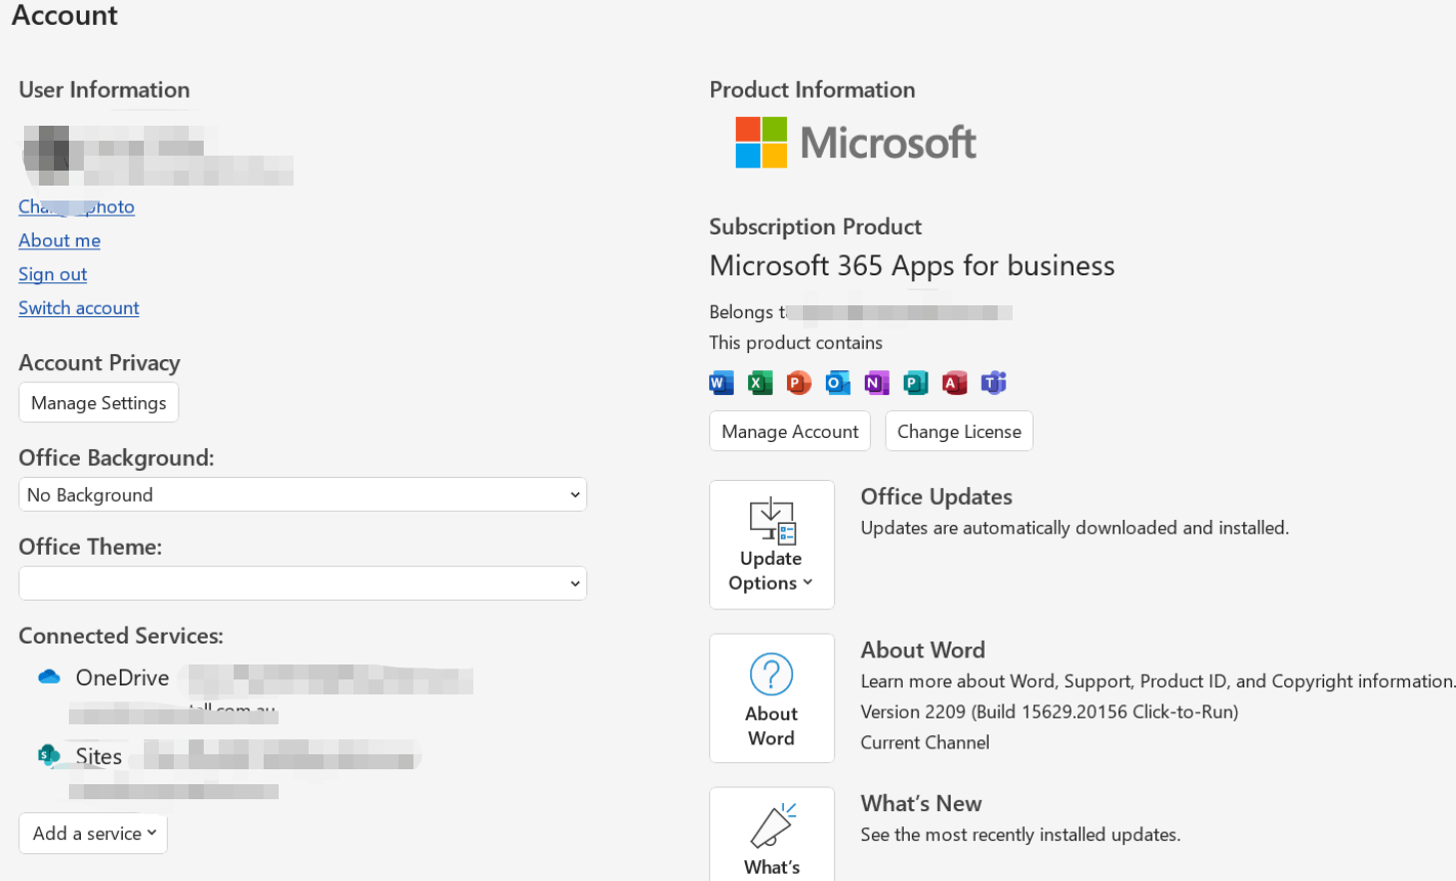This screenshot has height=881, width=1456.
Task: Click the Change License button
Action: (x=959, y=432)
